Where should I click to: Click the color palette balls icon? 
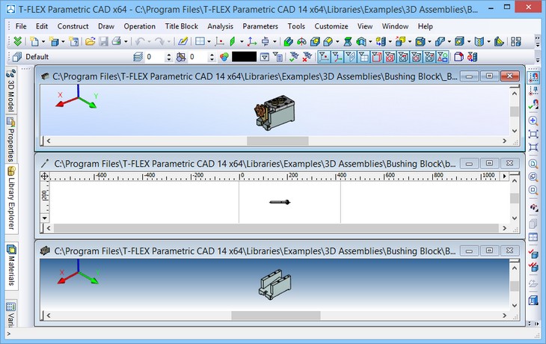click(224, 57)
